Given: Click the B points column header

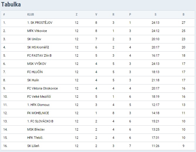Looking at the screenshot, I should point(183,14).
